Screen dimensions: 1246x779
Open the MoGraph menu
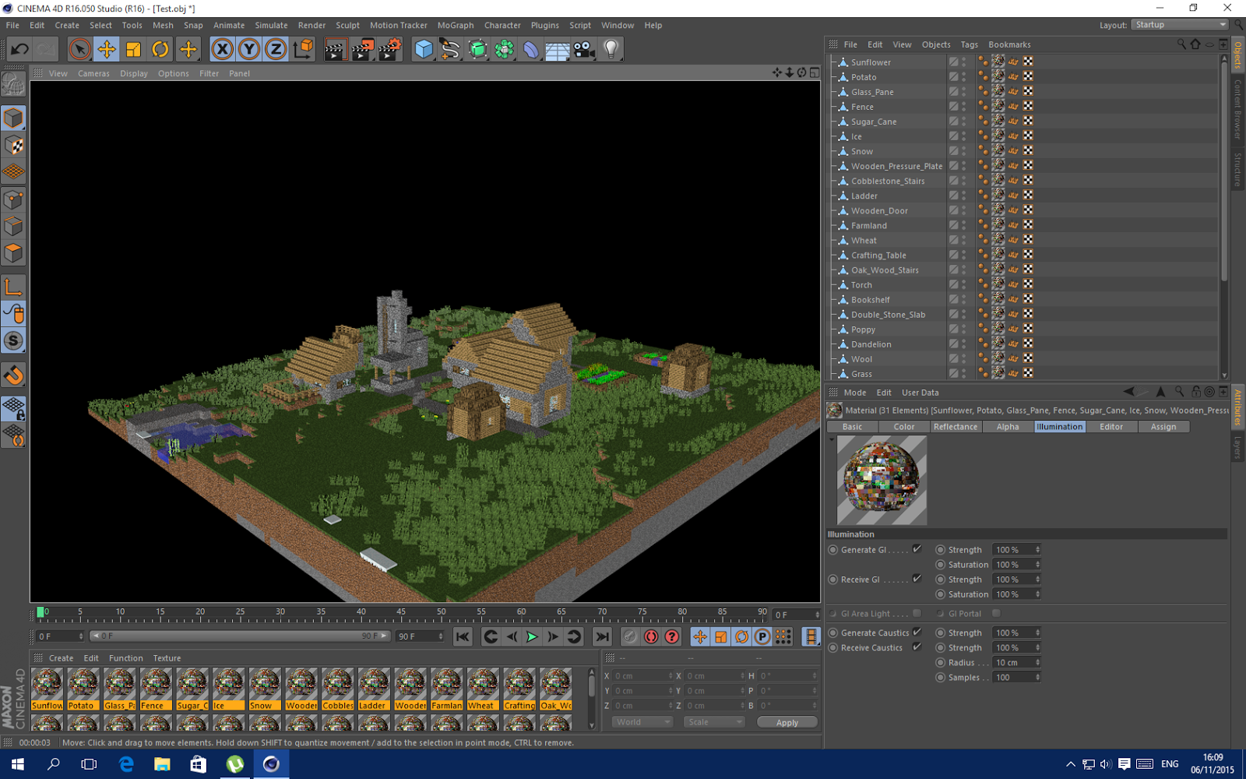(x=456, y=25)
